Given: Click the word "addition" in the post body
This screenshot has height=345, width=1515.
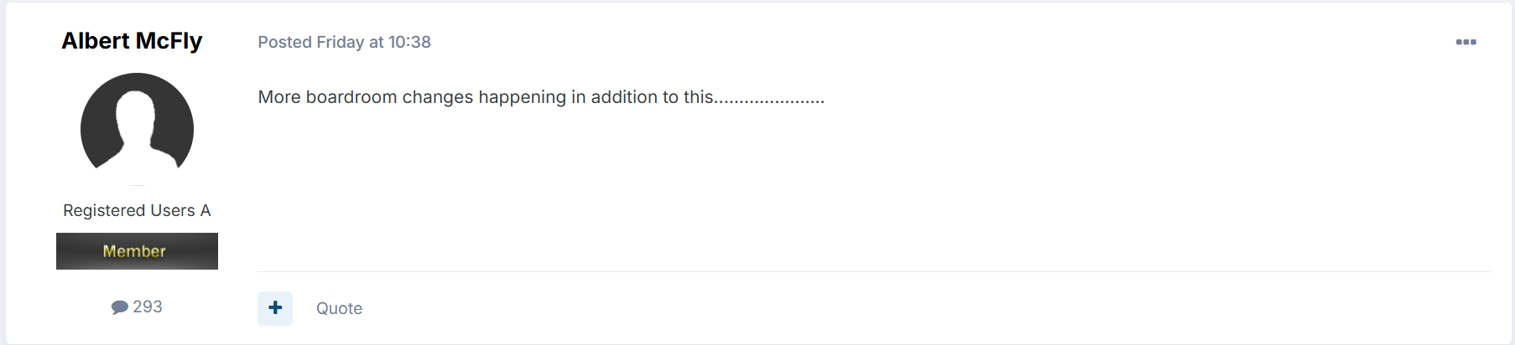Looking at the screenshot, I should click(x=624, y=97).
